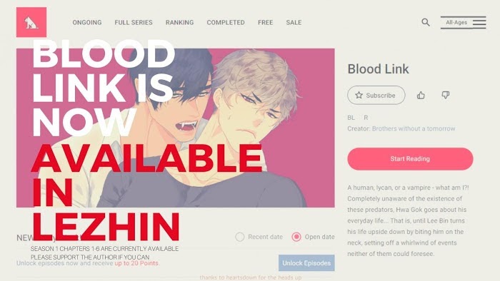Open the FULL SERIES menu item

click(134, 23)
